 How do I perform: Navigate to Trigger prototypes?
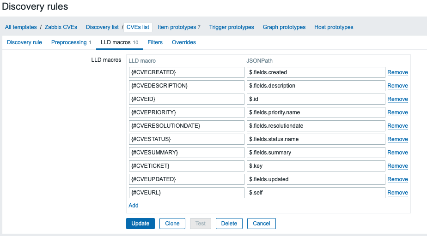click(x=232, y=27)
